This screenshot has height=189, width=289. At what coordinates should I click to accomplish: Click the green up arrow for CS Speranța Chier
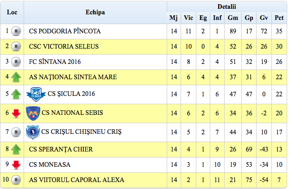tap(16, 149)
